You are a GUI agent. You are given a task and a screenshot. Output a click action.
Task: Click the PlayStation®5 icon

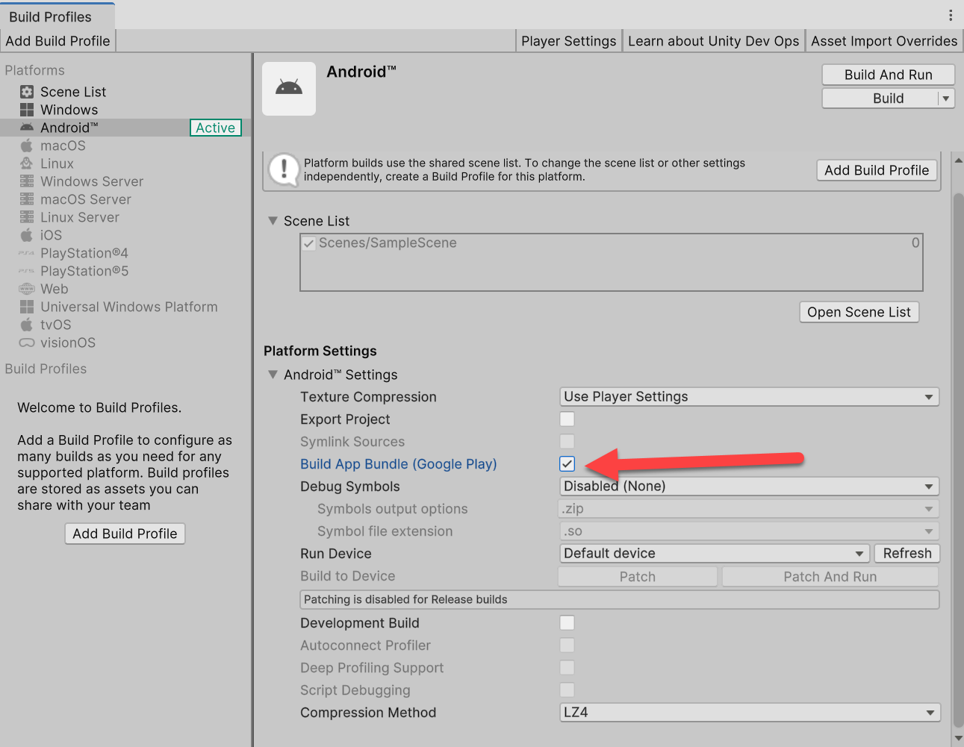pyautogui.click(x=27, y=271)
